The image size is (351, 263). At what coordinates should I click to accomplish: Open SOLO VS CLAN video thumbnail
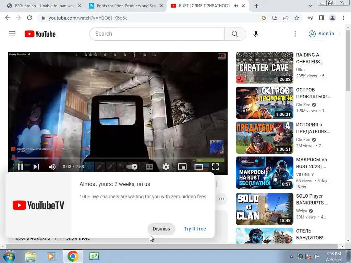click(x=264, y=209)
